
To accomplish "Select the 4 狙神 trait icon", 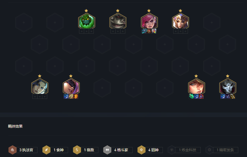I will [x=142, y=150].
